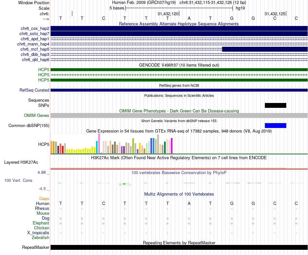Click the HCP5 intron arrow line
Image resolution: width=308 pixels, height=255 pixels.
179,75
